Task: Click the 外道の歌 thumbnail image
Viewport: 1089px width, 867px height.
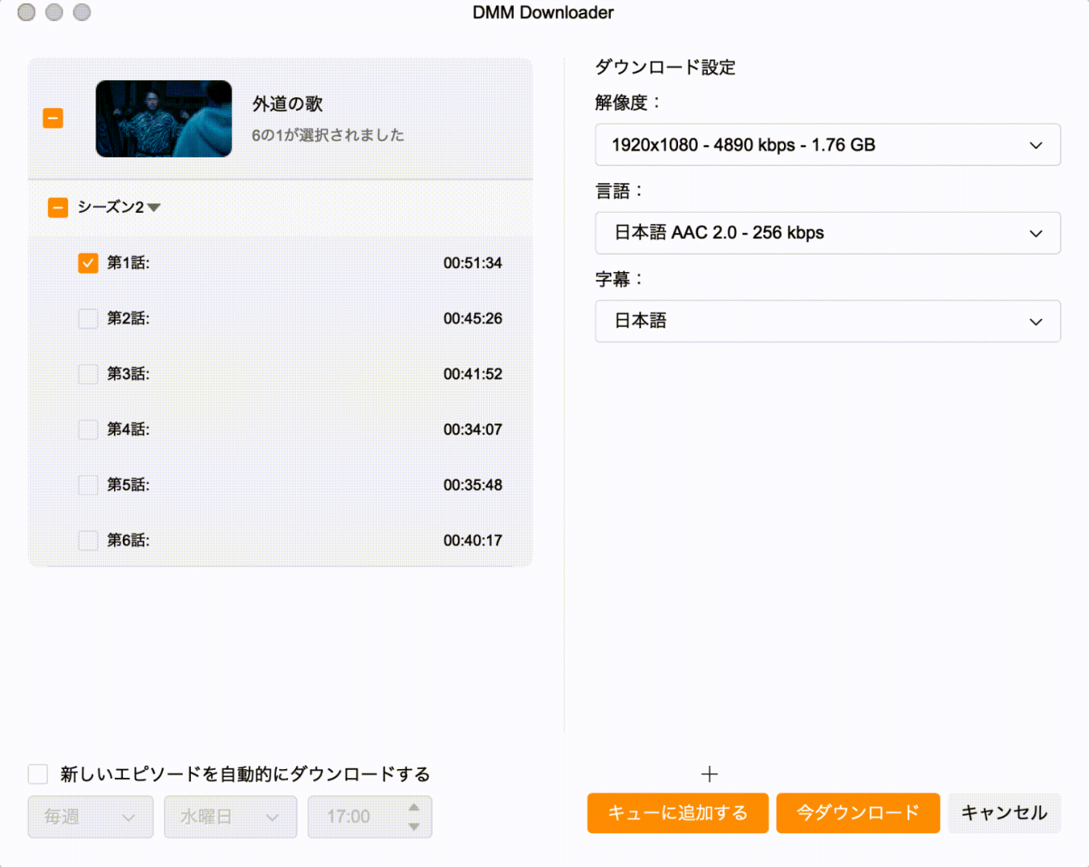Action: [x=164, y=119]
